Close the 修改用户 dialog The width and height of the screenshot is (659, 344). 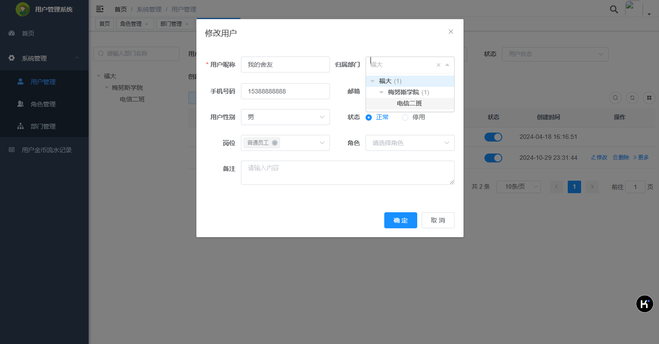click(451, 32)
